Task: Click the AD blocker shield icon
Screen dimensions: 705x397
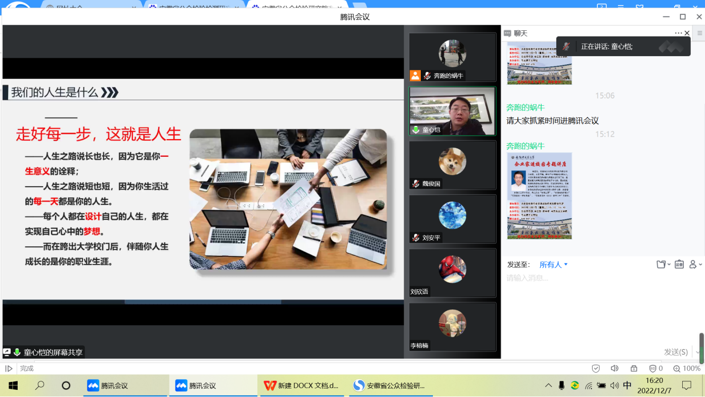Action: click(652, 369)
